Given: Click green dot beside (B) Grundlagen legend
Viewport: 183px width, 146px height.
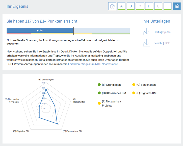Looking at the screenshot, I should (99, 85).
